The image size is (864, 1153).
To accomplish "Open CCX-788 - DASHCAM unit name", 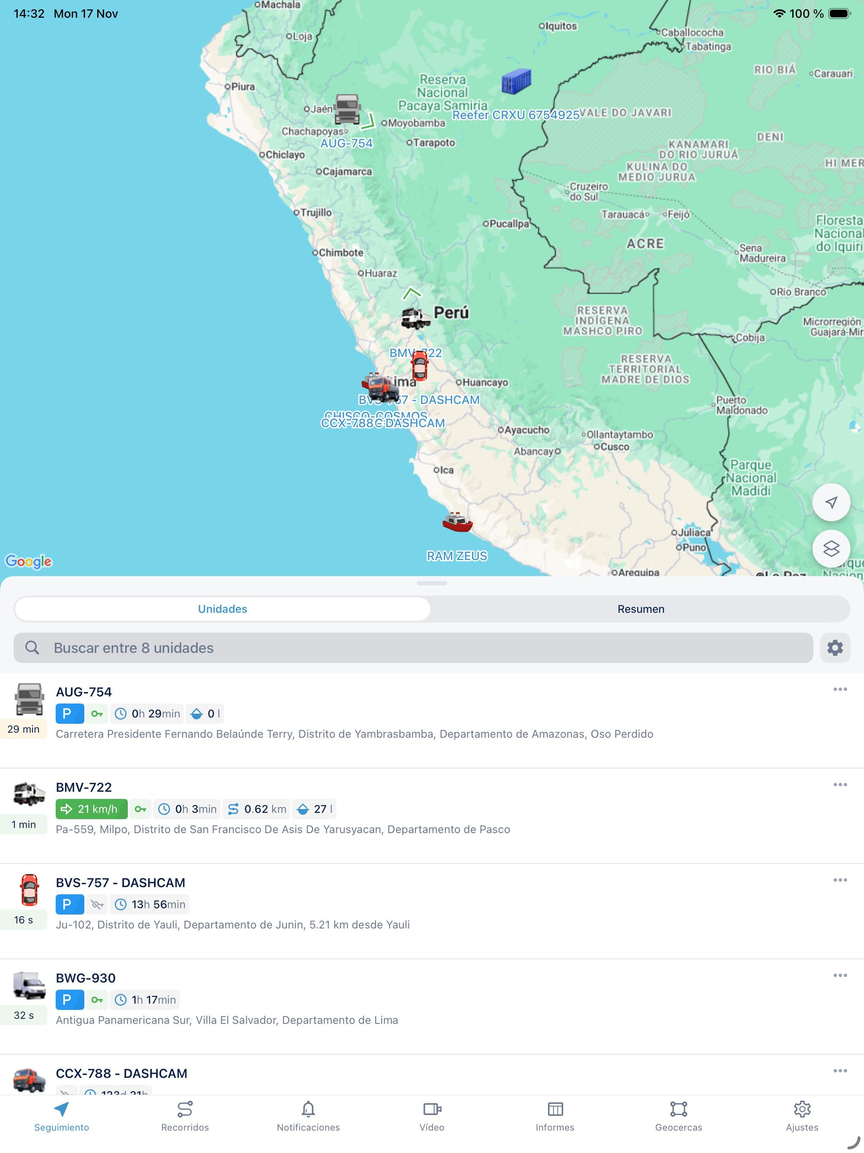I will [121, 1073].
